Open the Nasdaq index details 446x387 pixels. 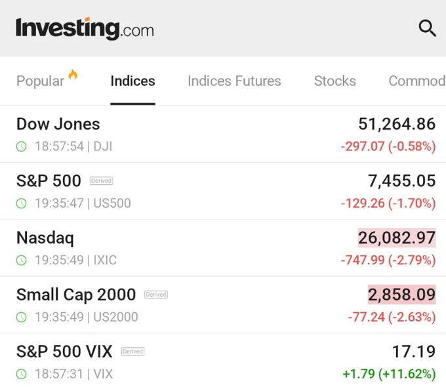[x=223, y=248]
